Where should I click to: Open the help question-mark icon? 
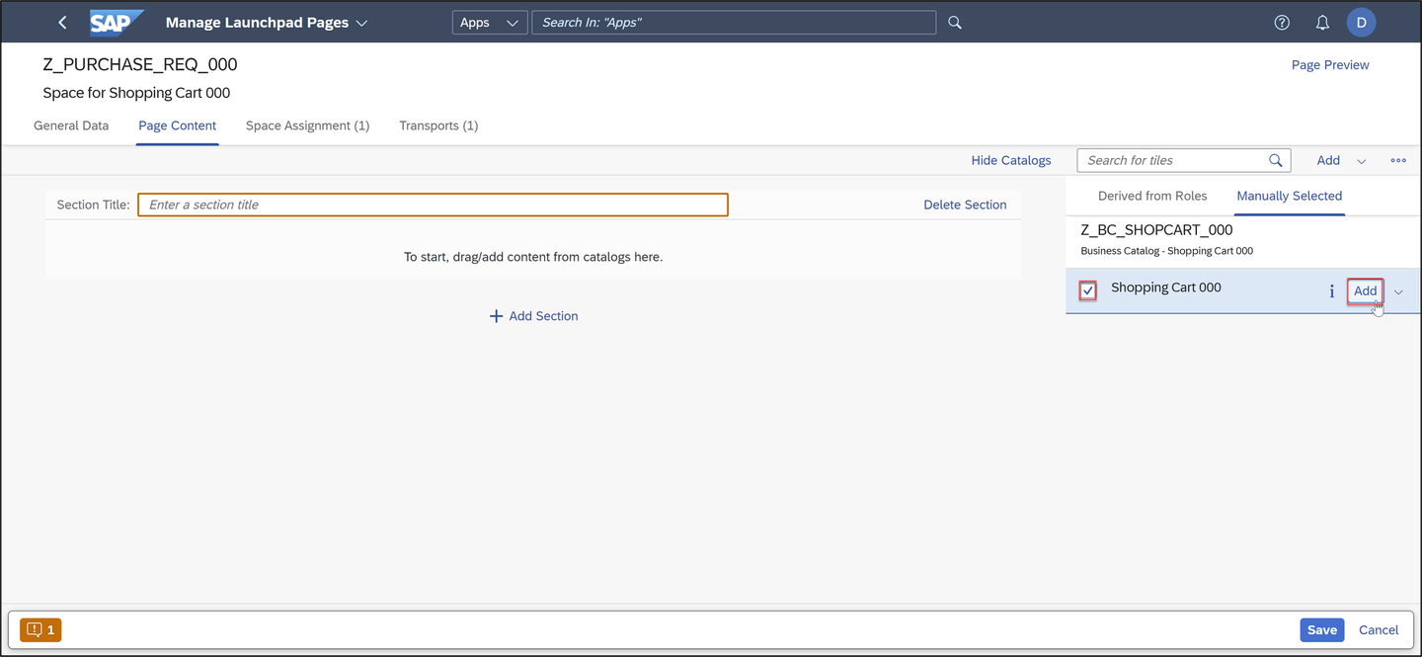tap(1282, 22)
